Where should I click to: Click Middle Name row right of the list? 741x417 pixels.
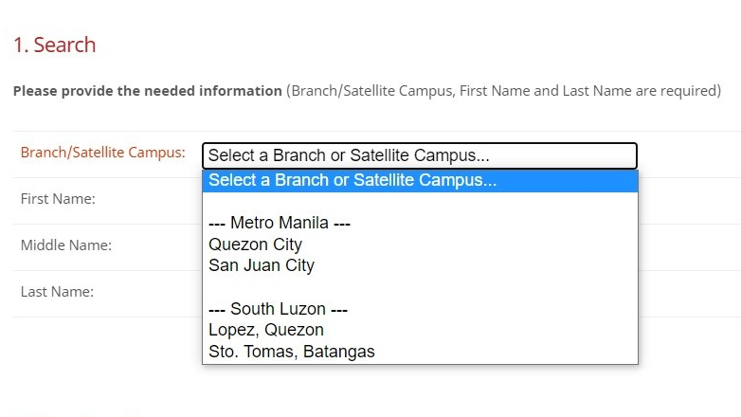[x=689, y=246]
